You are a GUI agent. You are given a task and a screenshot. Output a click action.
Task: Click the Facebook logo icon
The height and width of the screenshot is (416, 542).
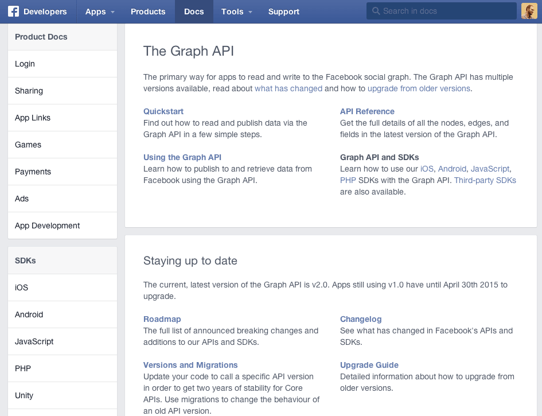point(14,11)
